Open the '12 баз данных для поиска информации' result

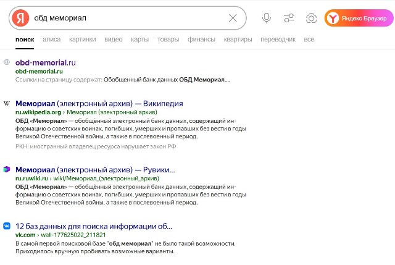(x=94, y=226)
